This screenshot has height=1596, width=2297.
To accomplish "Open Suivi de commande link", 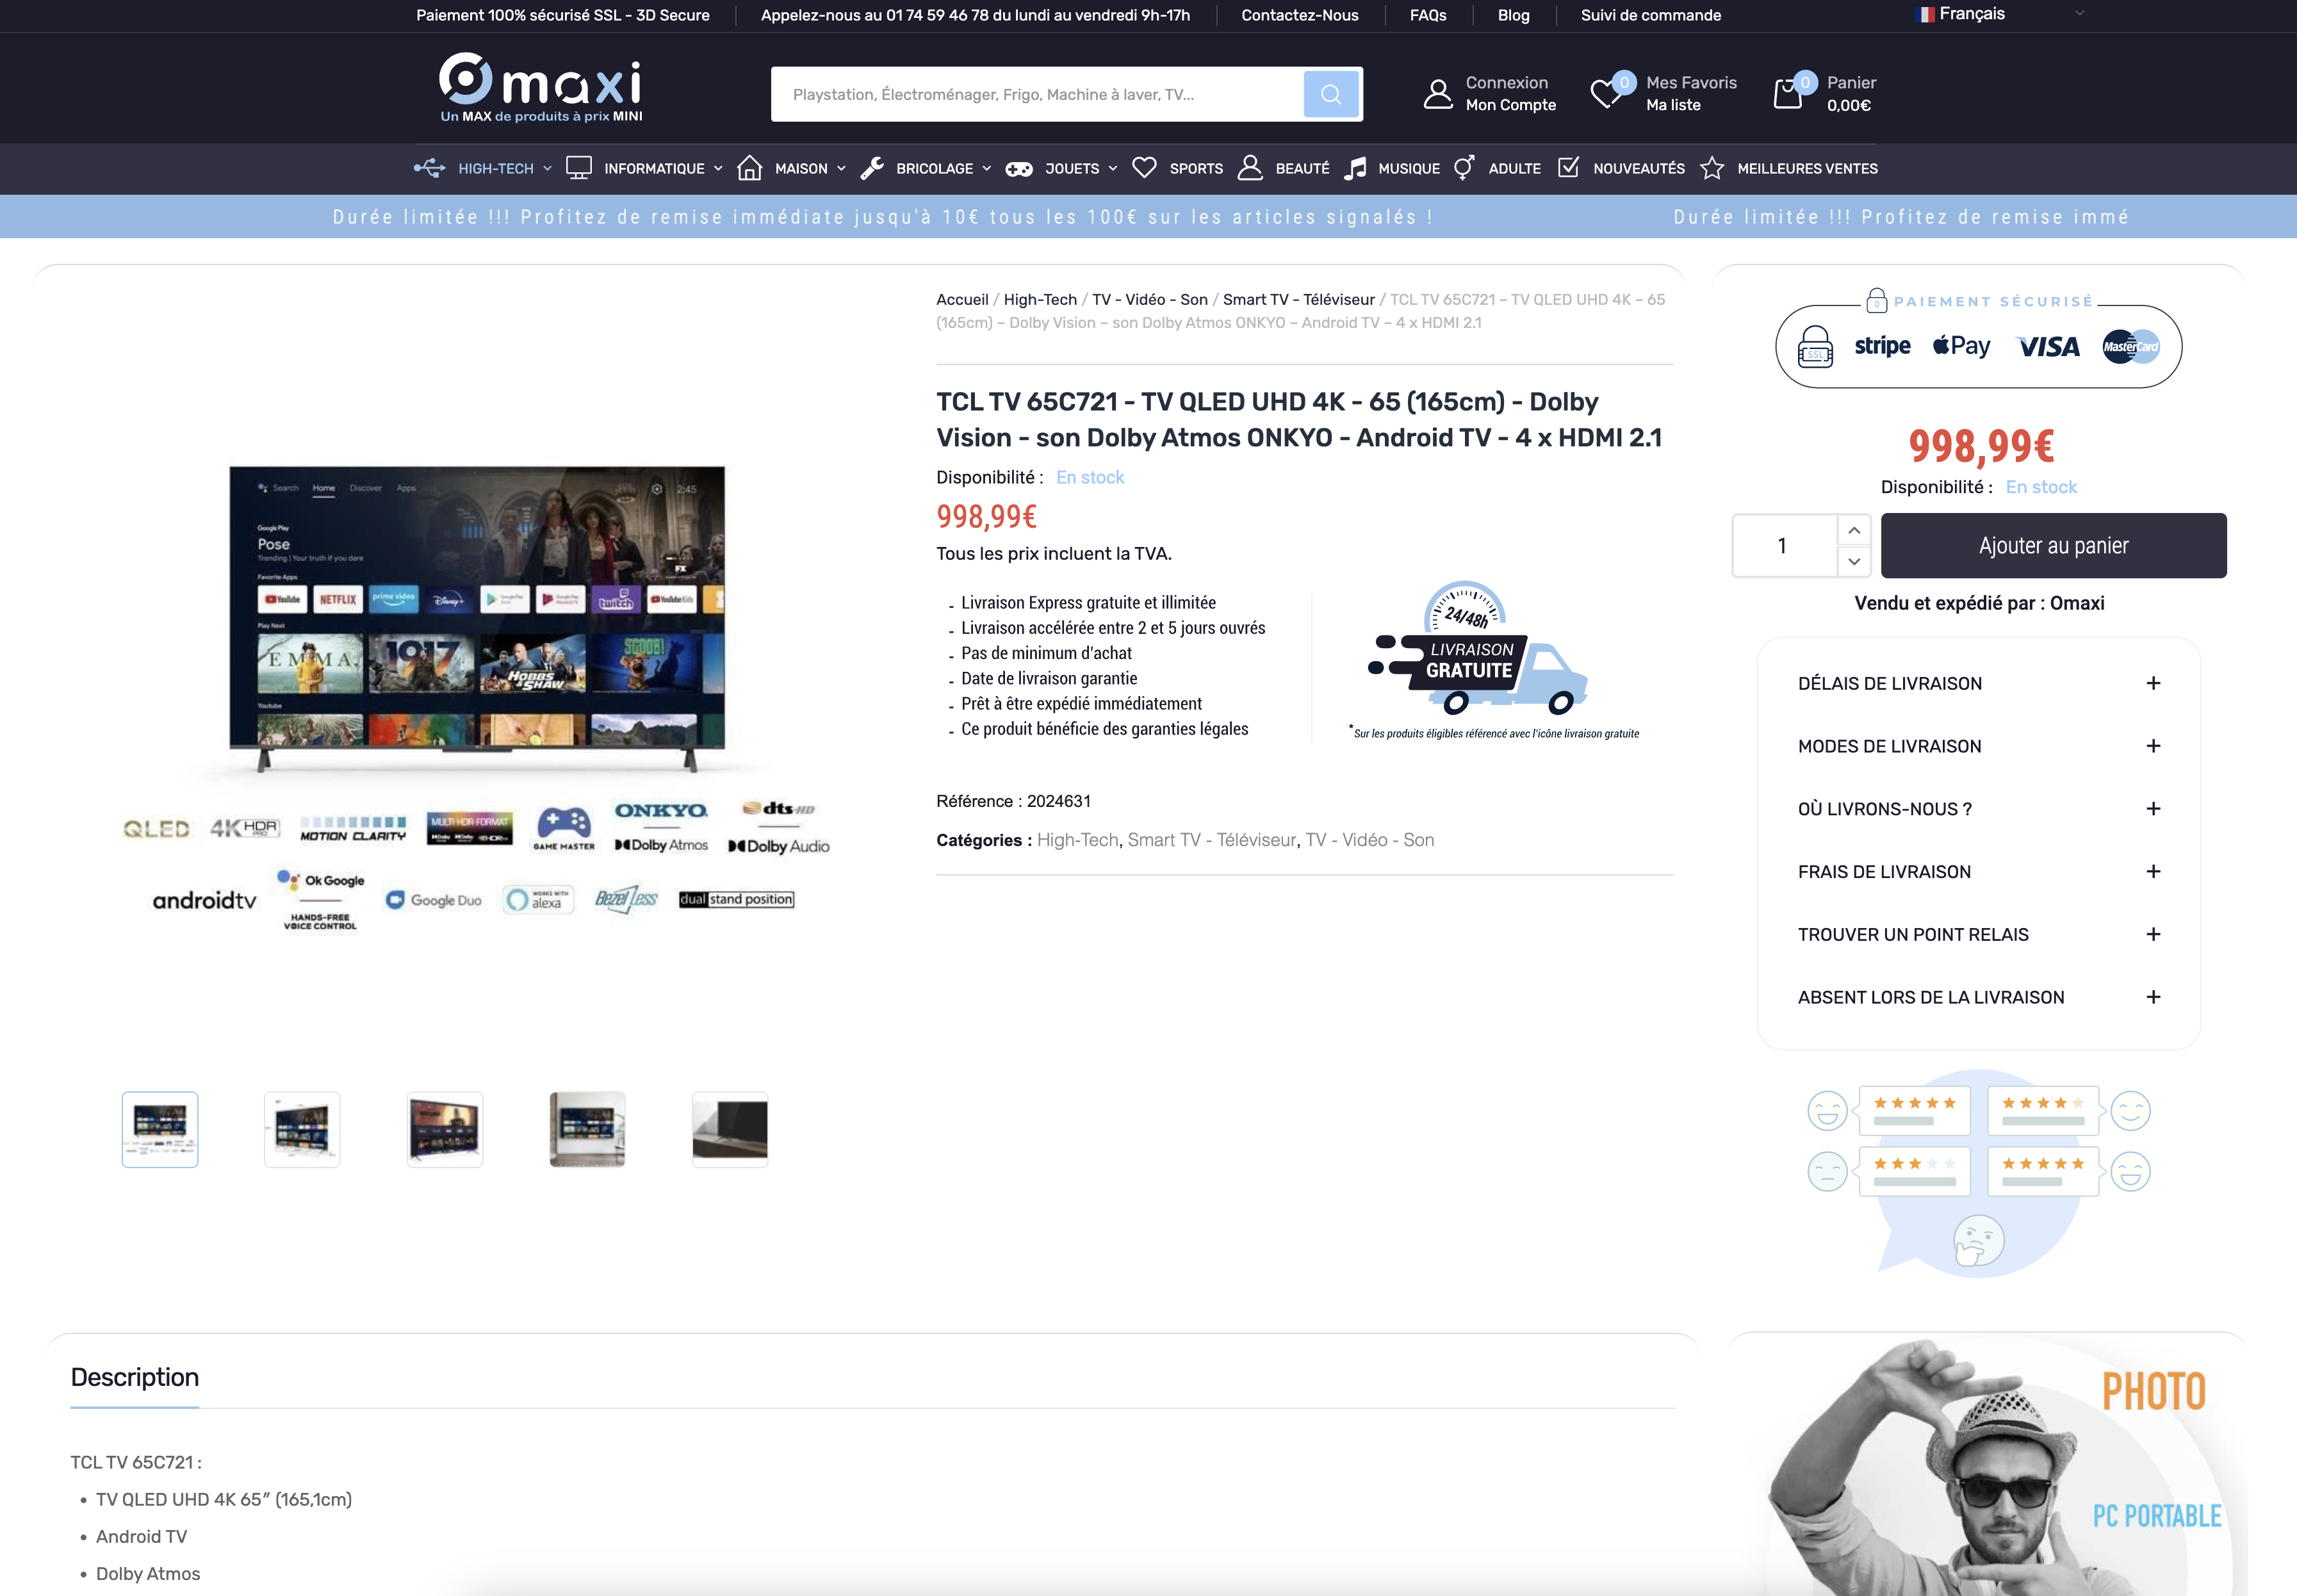I will click(x=1650, y=15).
